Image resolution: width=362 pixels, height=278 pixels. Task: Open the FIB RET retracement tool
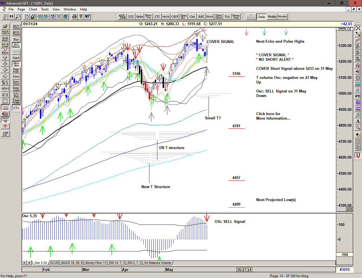coord(358,47)
